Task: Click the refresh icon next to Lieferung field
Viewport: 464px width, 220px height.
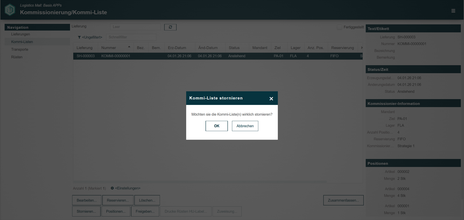Action: click(170, 27)
